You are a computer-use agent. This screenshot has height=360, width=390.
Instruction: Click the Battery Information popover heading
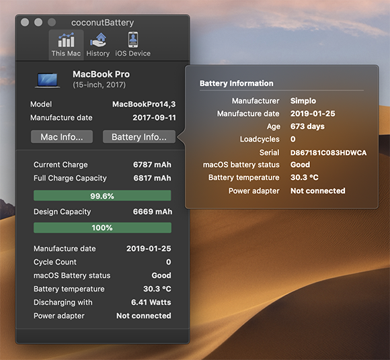(x=237, y=83)
